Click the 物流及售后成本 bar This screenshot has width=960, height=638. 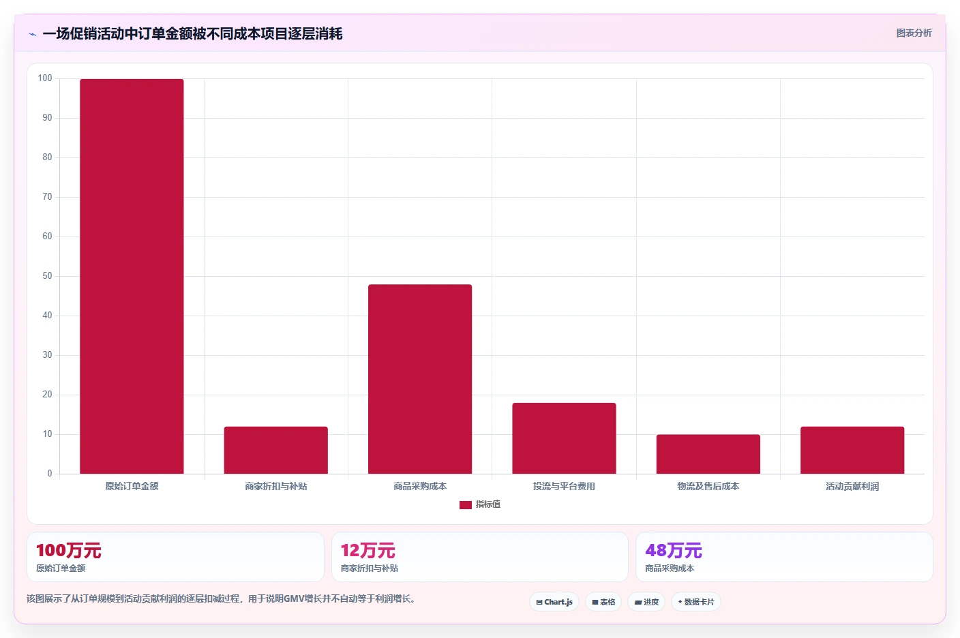(708, 454)
